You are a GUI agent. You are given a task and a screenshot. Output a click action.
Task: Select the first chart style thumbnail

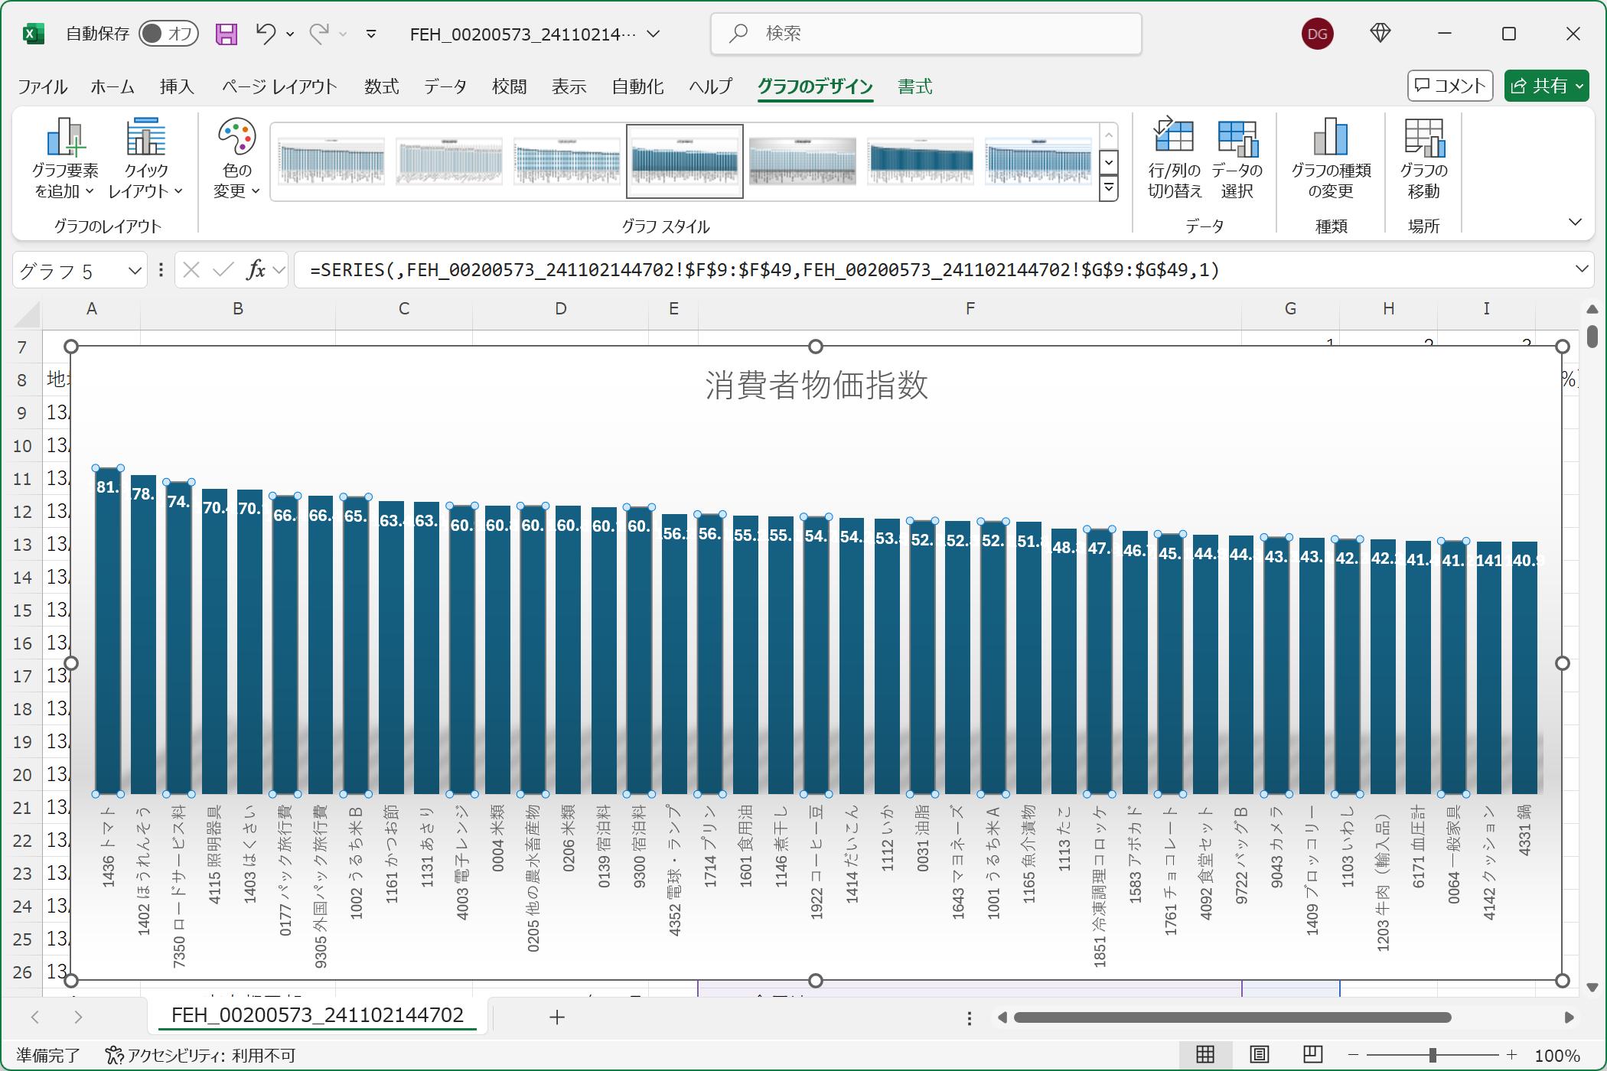(331, 161)
